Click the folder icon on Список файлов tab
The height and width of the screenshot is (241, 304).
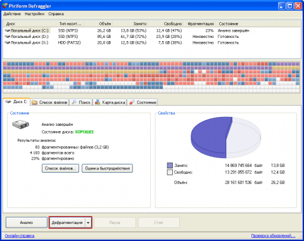(34, 102)
